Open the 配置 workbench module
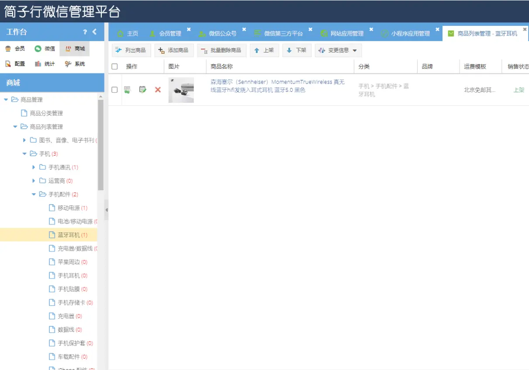The width and height of the screenshot is (529, 370). (15, 64)
